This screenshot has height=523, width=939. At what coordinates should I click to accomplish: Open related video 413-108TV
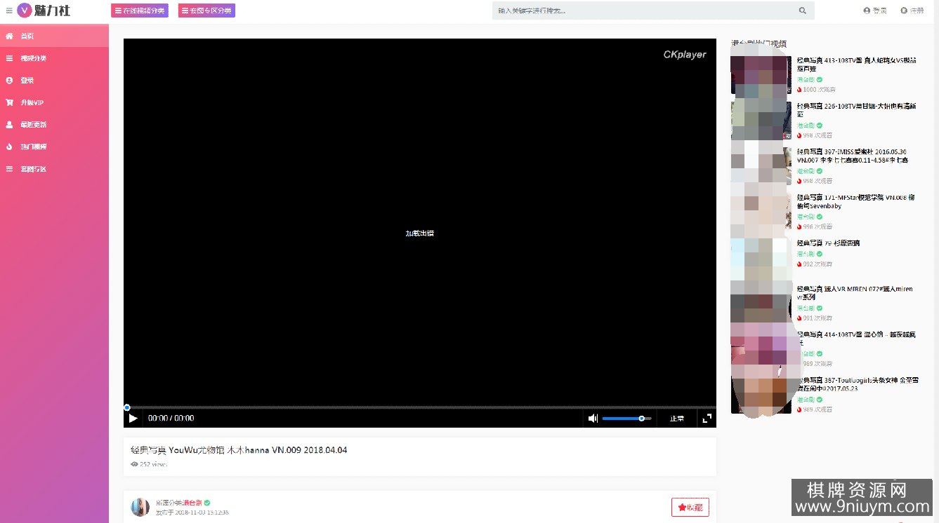point(856,64)
